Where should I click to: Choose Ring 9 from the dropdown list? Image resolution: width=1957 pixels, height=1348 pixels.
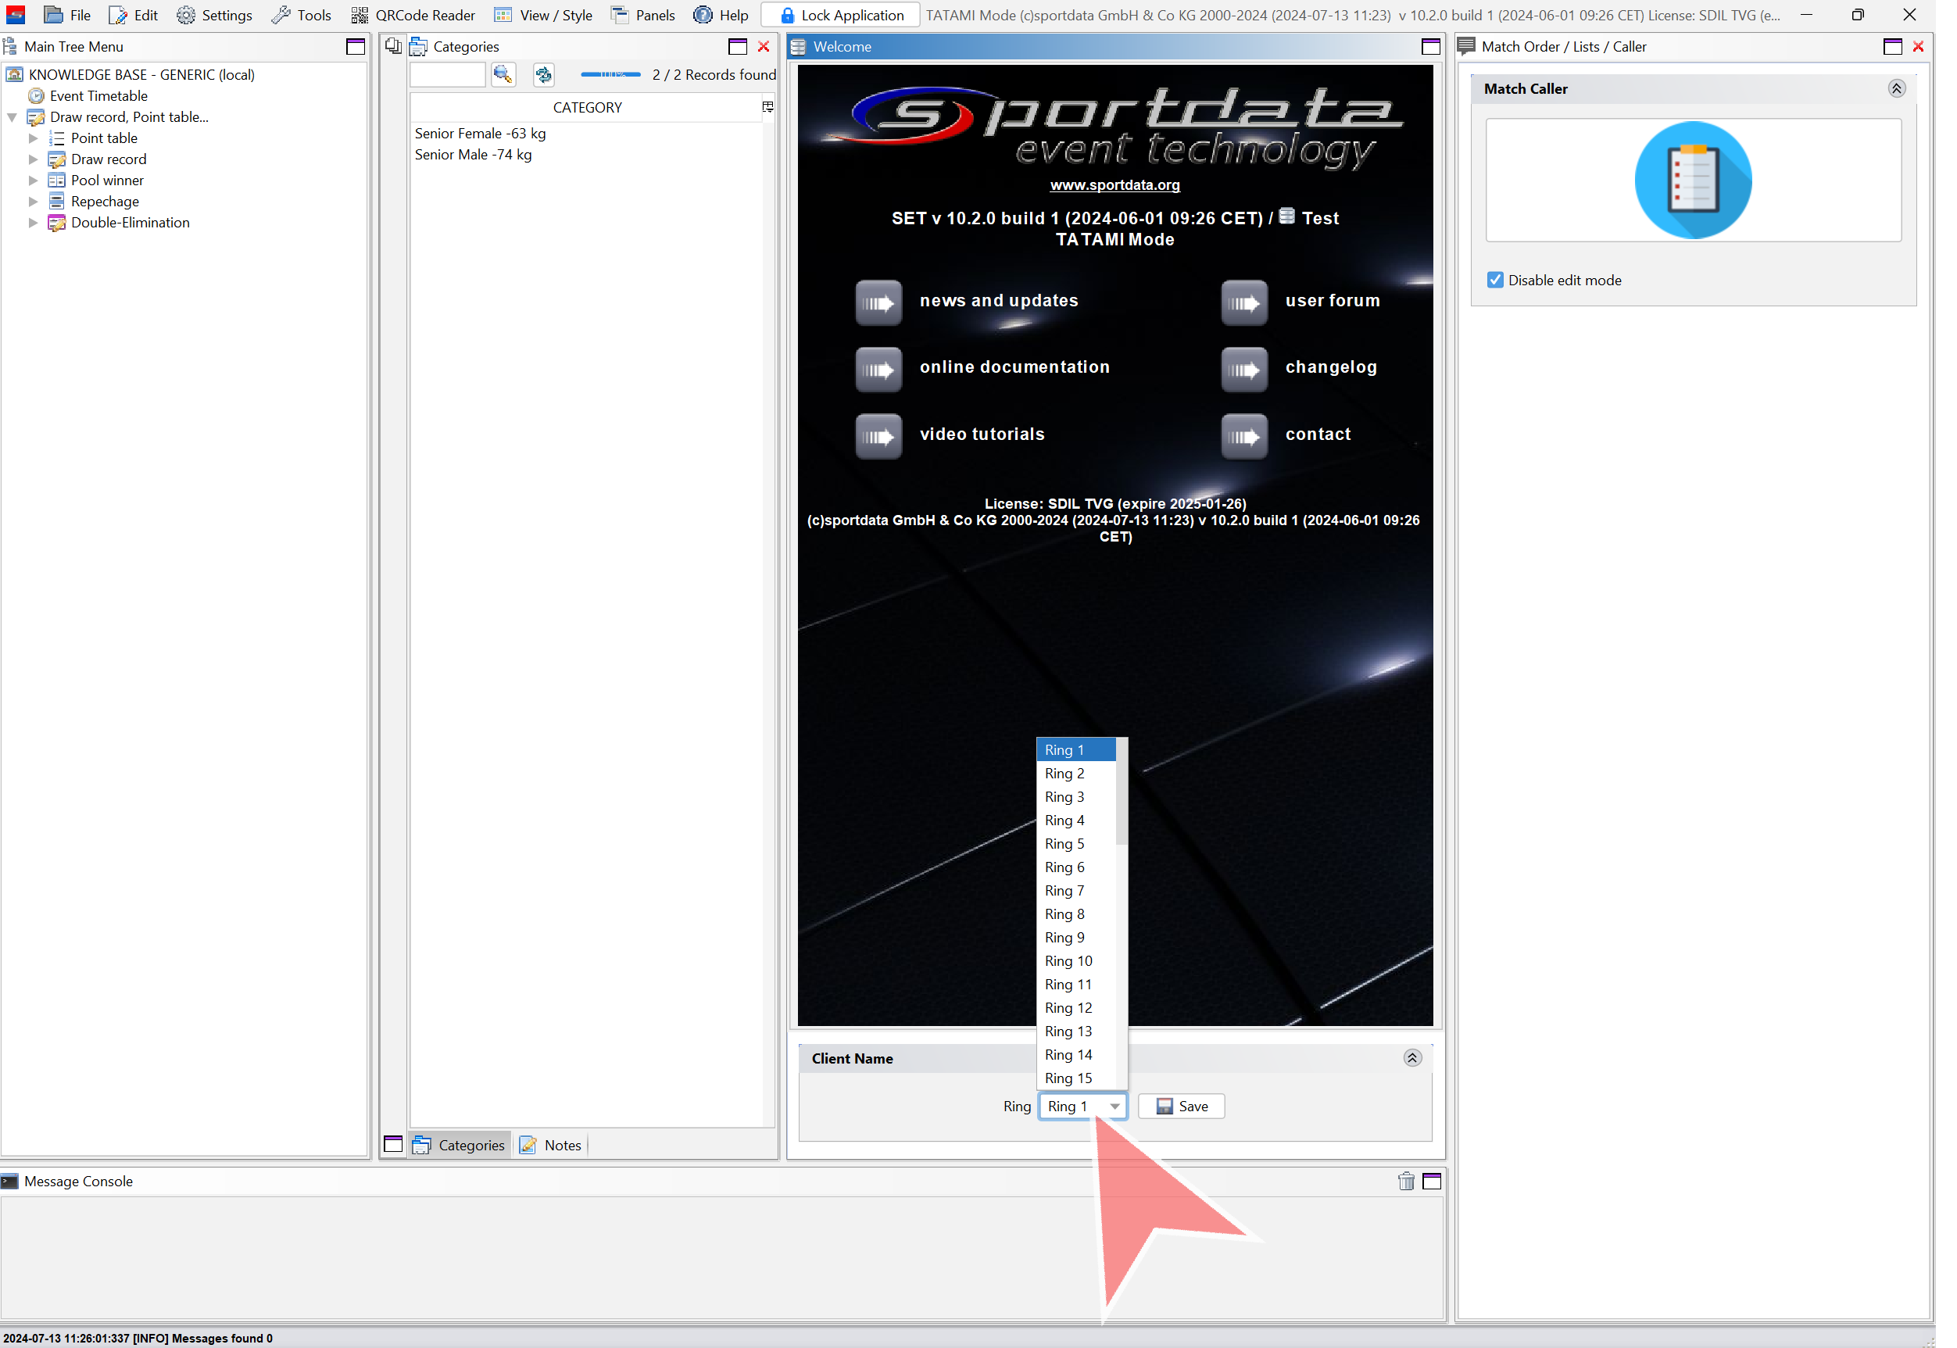pos(1076,938)
